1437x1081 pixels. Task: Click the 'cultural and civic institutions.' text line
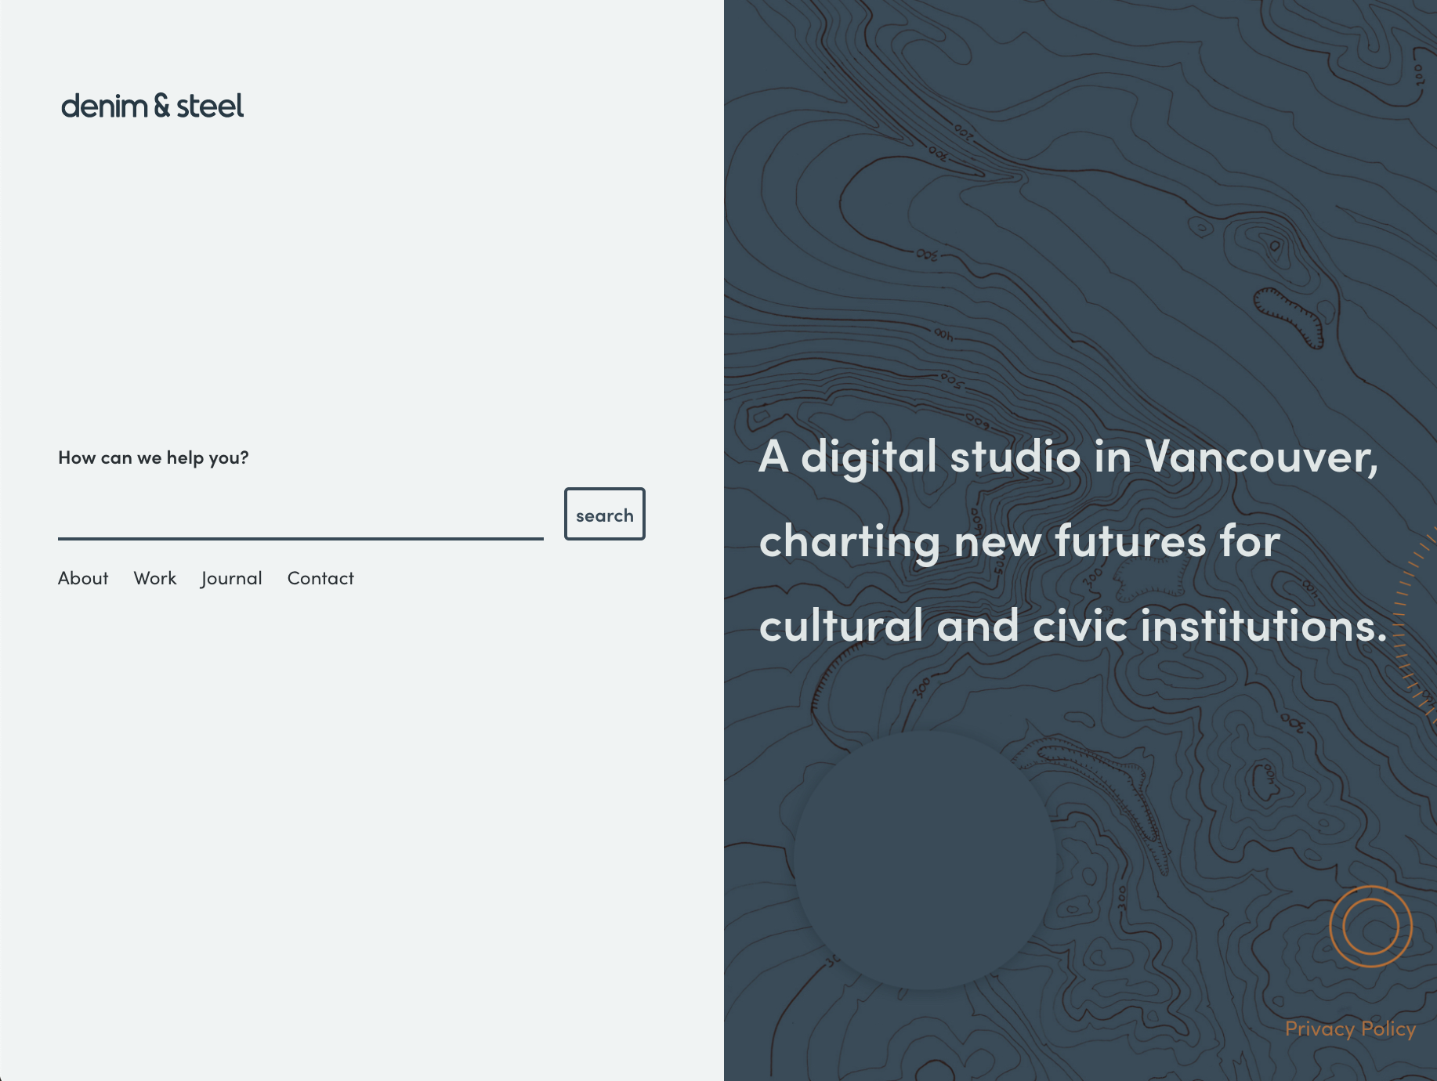click(x=1073, y=626)
